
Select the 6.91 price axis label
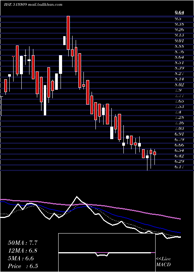coord(179,134)
